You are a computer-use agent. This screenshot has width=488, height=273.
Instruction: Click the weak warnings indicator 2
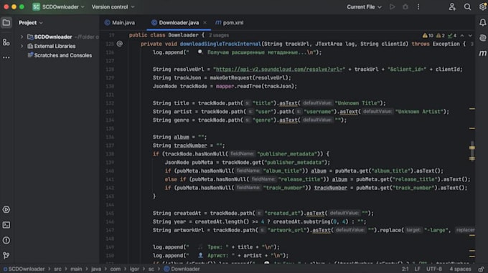pyautogui.click(x=441, y=36)
